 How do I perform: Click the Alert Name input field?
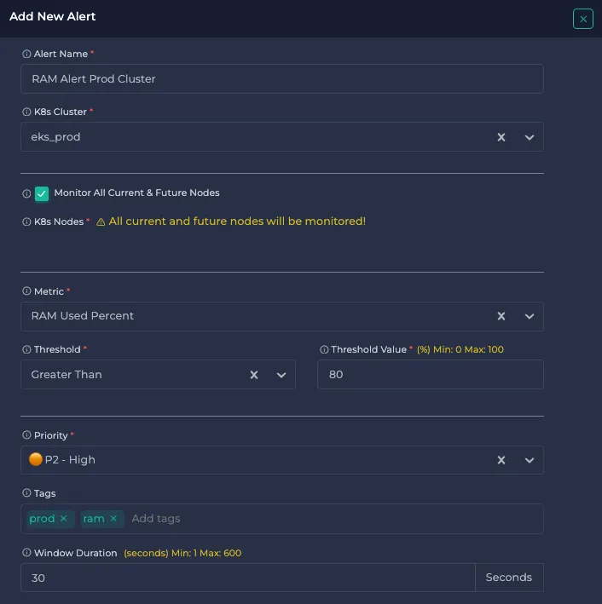282,79
